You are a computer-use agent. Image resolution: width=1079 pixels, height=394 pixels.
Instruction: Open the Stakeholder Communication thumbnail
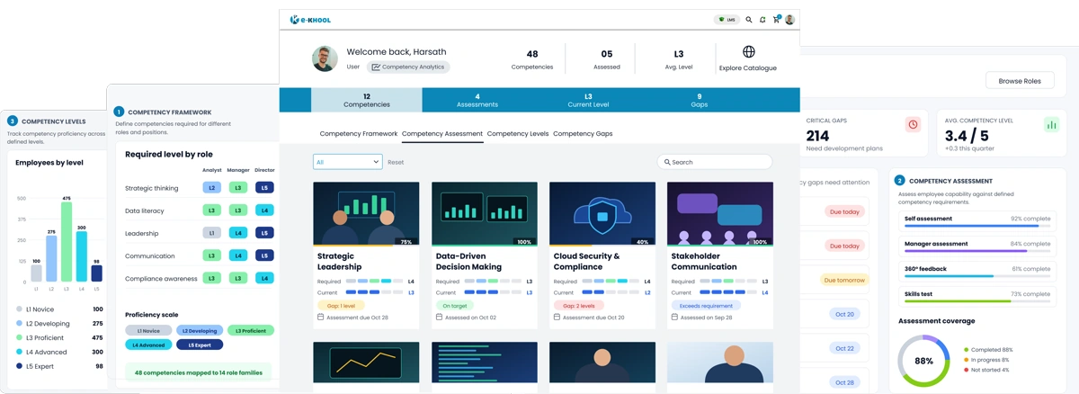tap(720, 214)
